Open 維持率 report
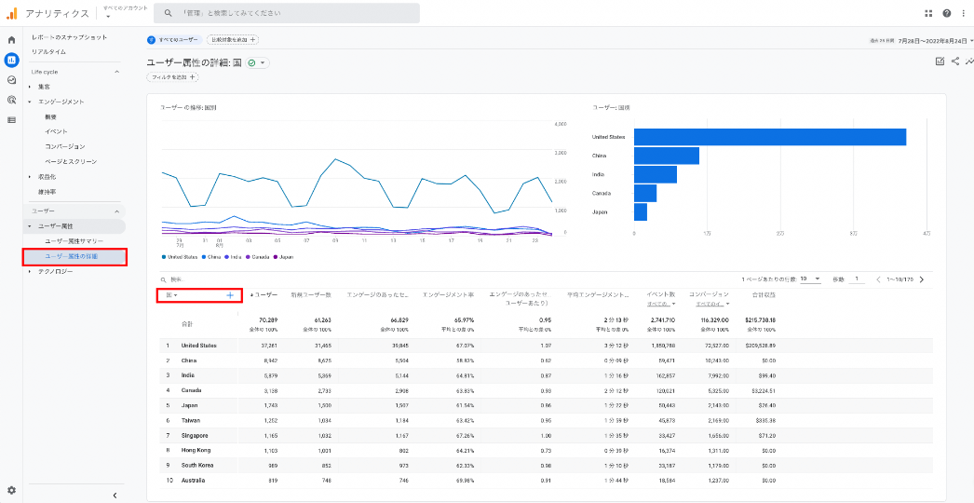The width and height of the screenshot is (974, 503). tap(47, 192)
